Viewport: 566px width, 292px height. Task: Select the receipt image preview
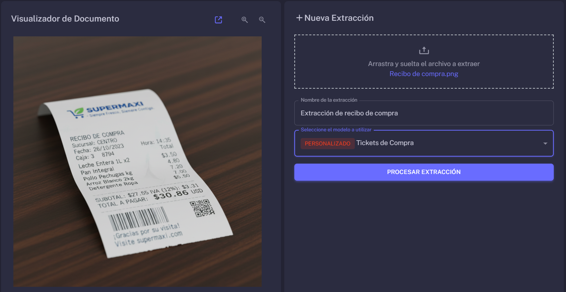tap(138, 161)
